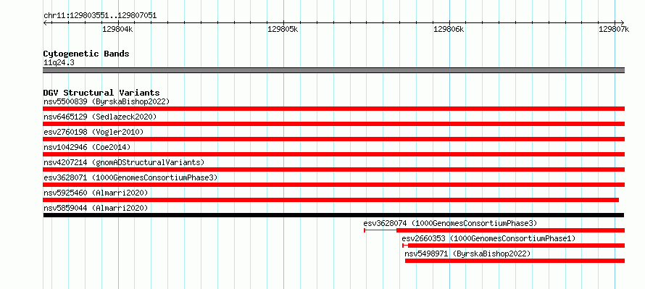Click the red bar under nsv5925460

330,200
